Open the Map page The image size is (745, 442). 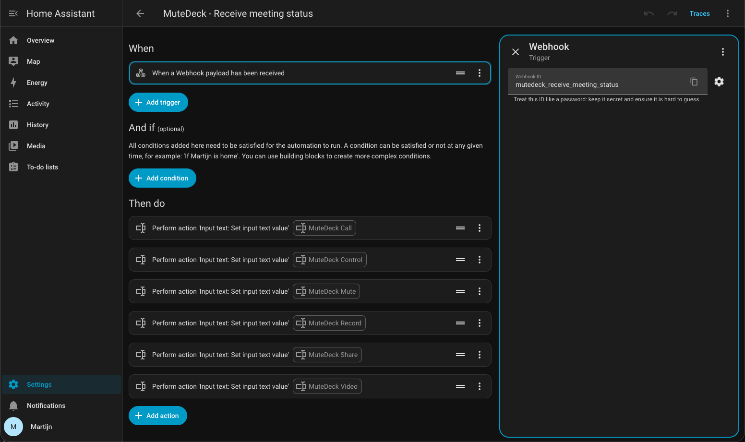pos(61,61)
